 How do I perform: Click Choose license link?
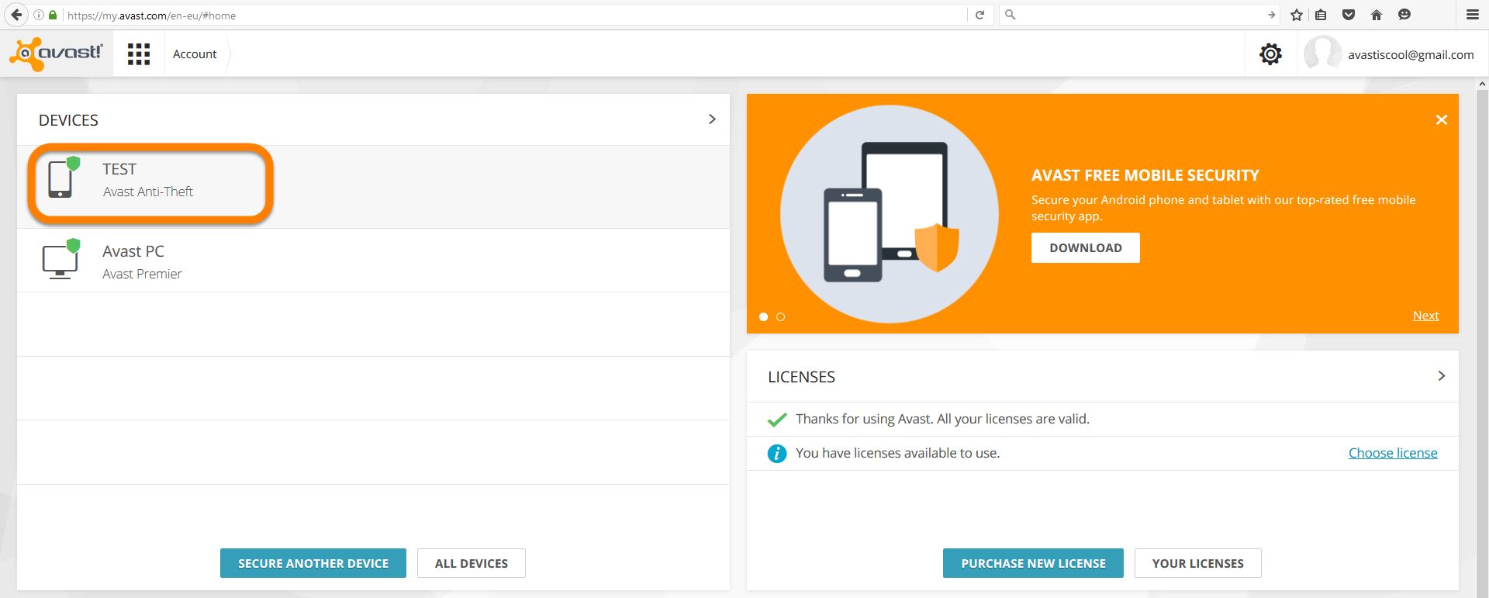pos(1393,453)
